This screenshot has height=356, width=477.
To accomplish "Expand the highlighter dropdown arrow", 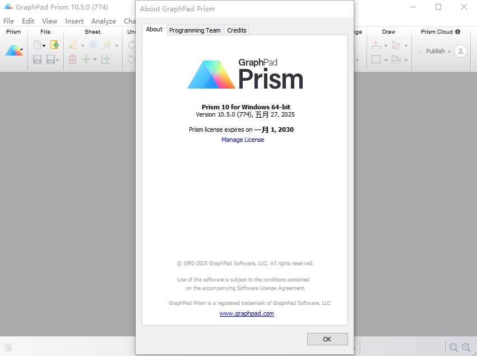I will pyautogui.click(x=82, y=45).
